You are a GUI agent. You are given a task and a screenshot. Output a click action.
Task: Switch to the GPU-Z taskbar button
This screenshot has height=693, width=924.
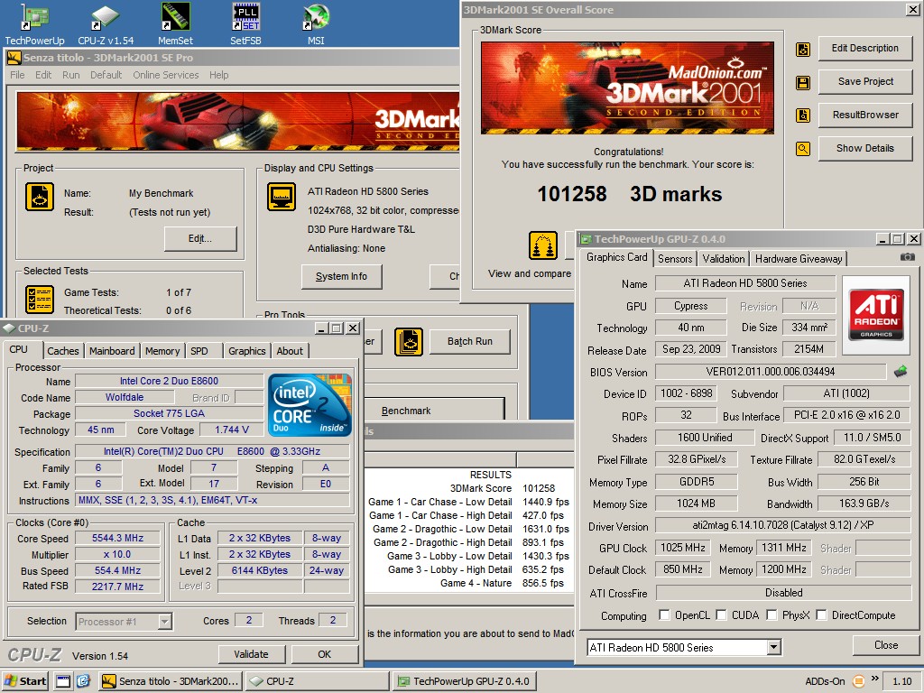[x=464, y=681]
